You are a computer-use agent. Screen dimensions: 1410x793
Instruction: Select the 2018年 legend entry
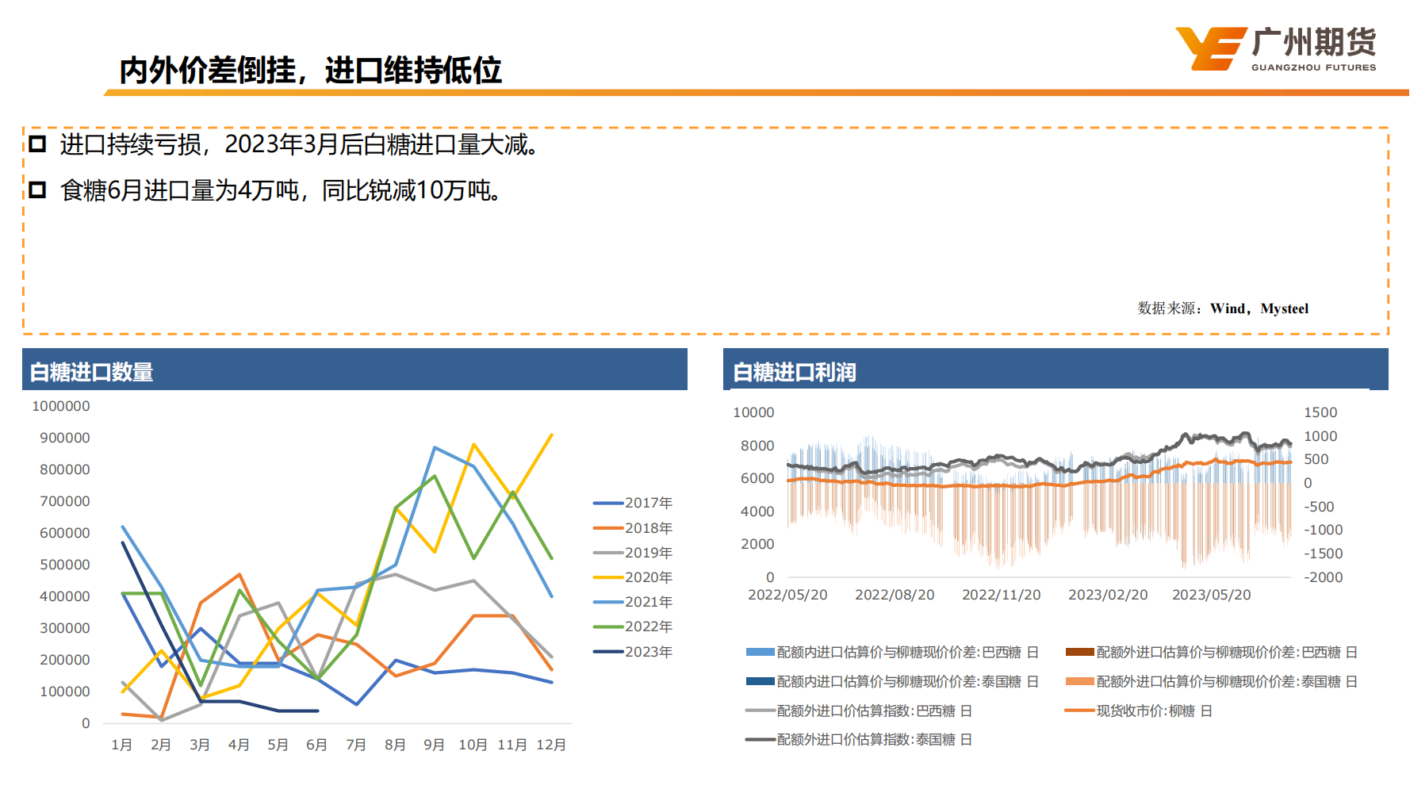click(633, 528)
